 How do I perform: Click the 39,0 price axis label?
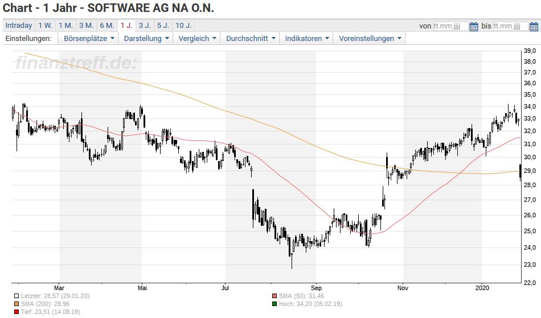click(530, 51)
